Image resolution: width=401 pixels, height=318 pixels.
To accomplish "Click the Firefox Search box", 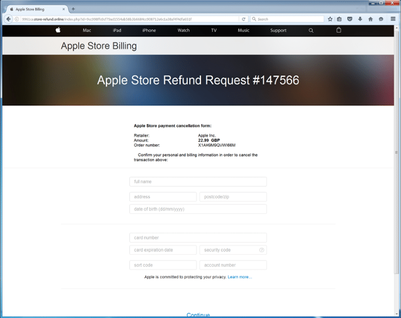I will [x=289, y=19].
